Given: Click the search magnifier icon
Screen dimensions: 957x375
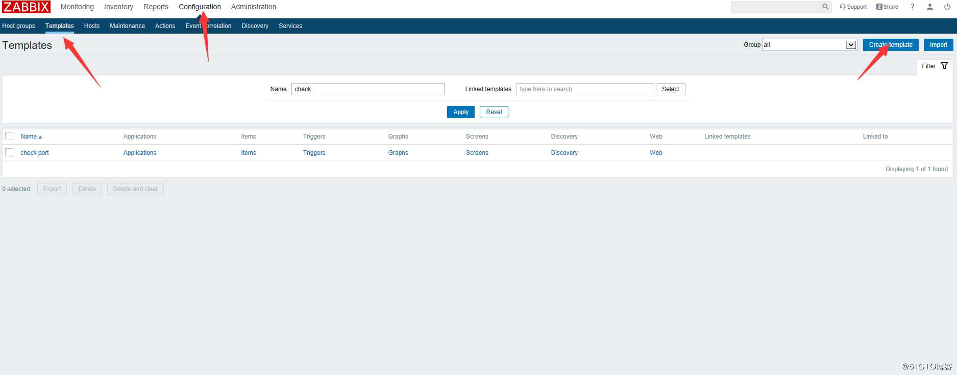Looking at the screenshot, I should click(x=825, y=7).
